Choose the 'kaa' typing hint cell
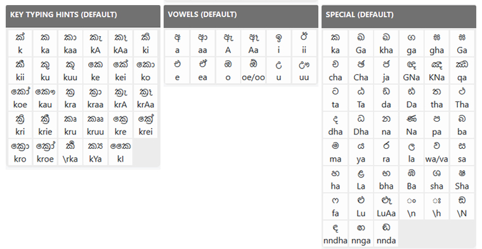Image resolution: width=482 pixels, height=249 pixels. click(70, 43)
